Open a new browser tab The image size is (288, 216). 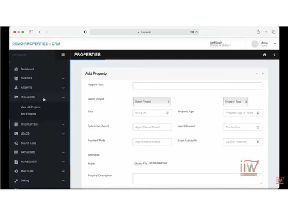click(x=266, y=32)
